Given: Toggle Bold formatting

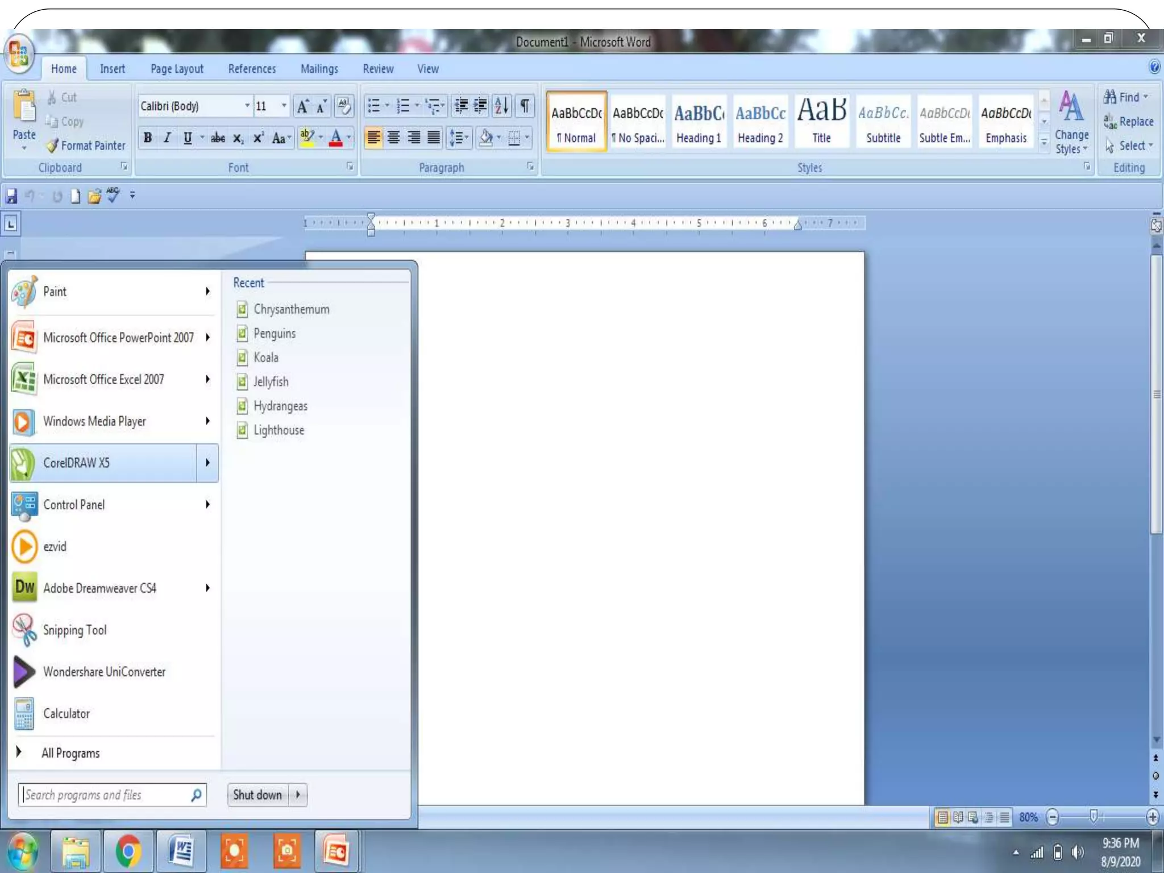Looking at the screenshot, I should click(x=148, y=138).
